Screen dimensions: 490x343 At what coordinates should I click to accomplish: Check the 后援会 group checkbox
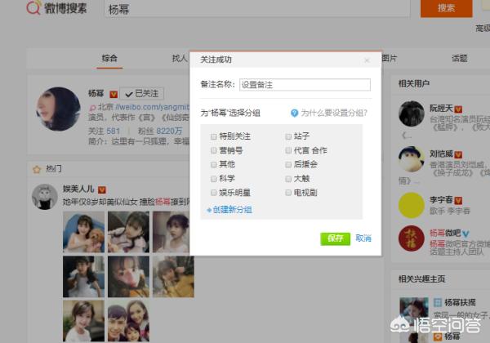point(288,164)
